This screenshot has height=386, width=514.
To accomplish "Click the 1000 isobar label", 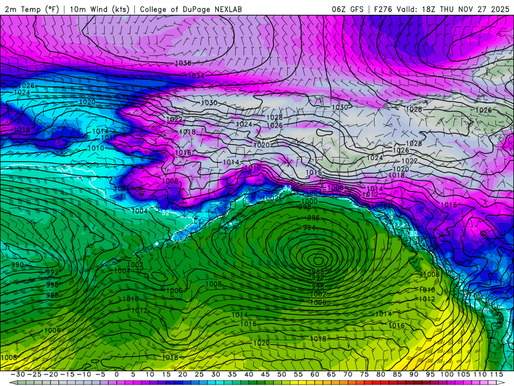I will tap(309, 201).
